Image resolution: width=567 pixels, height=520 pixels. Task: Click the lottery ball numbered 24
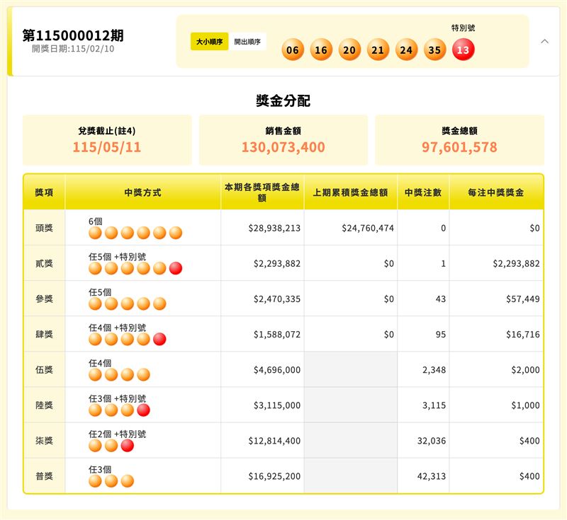pos(406,50)
